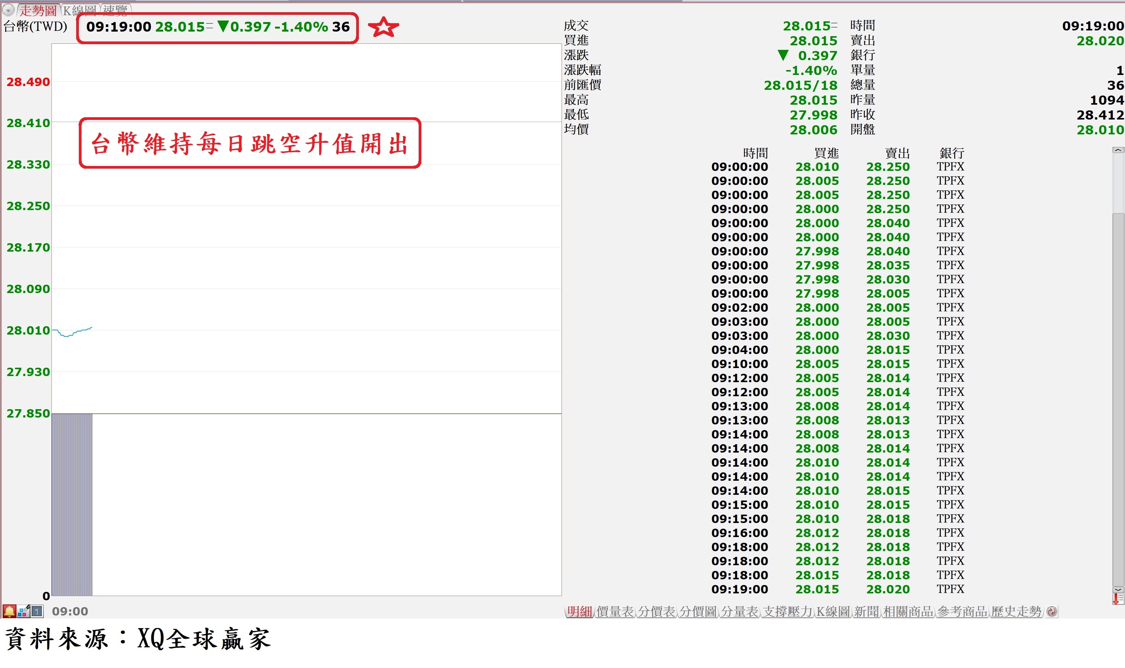Switch to the 速覽 tab
The height and width of the screenshot is (668, 1125).
(115, 10)
